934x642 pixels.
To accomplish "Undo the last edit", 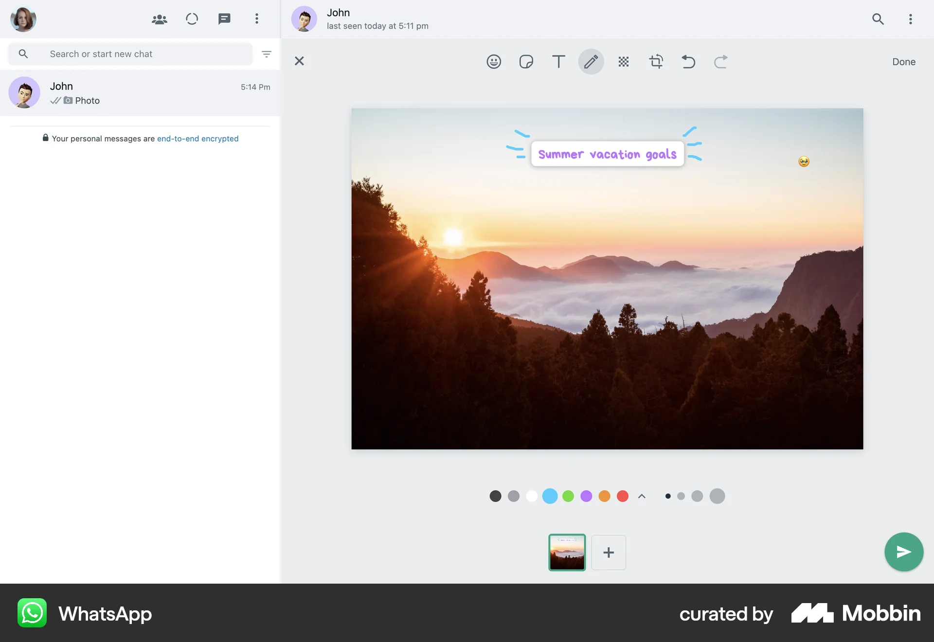I will [688, 61].
